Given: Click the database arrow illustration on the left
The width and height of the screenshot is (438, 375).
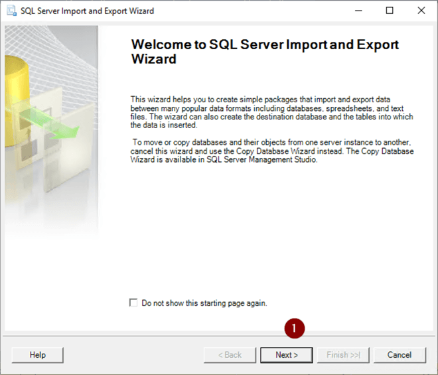Looking at the screenshot, I should point(51,130).
